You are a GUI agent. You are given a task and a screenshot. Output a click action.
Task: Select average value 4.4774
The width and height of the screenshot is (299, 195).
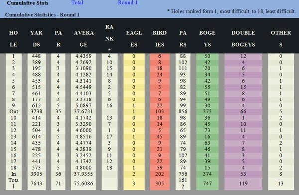[83, 143]
